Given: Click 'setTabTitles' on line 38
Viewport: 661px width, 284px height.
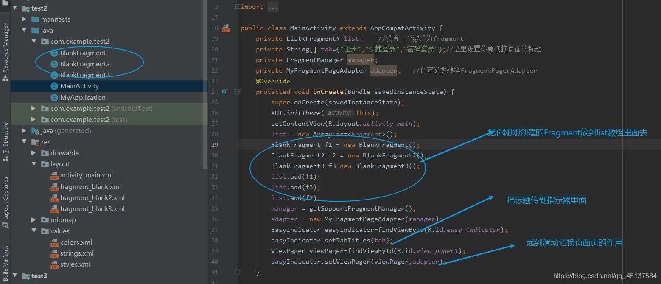Looking at the screenshot, I should [347, 240].
